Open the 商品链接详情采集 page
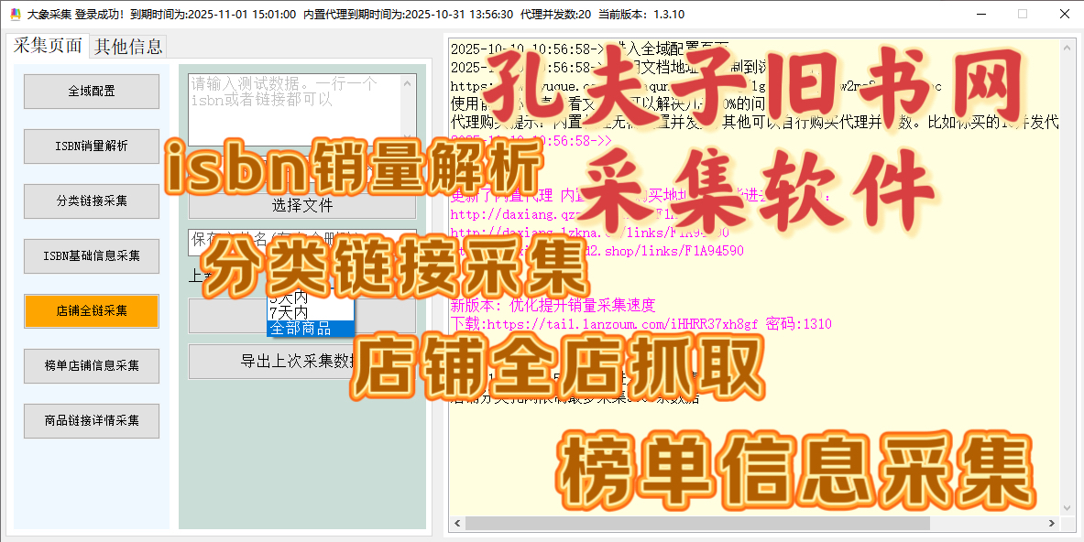The width and height of the screenshot is (1084, 542). 92,420
